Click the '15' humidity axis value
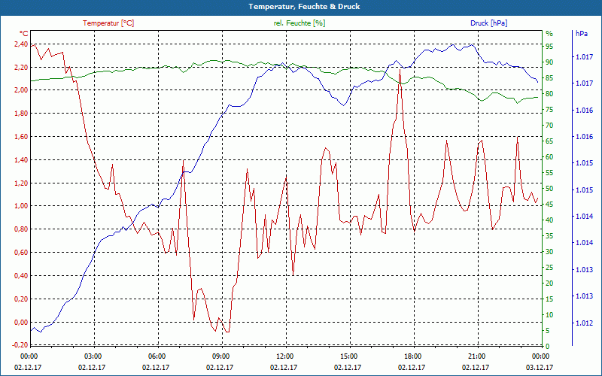This screenshot has width=602, height=376. 549,299
